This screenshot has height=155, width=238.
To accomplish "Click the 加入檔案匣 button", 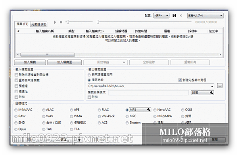I will tap(65, 62).
